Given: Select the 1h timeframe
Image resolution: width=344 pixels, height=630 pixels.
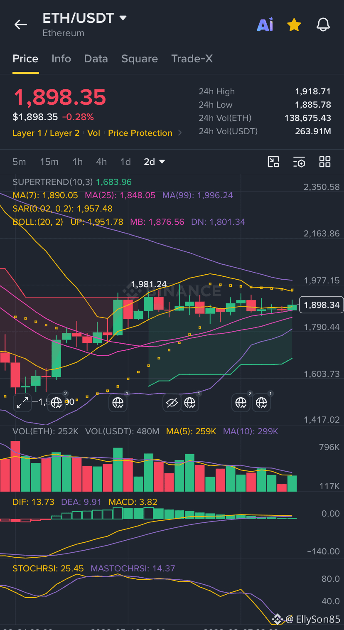Looking at the screenshot, I should [78, 162].
